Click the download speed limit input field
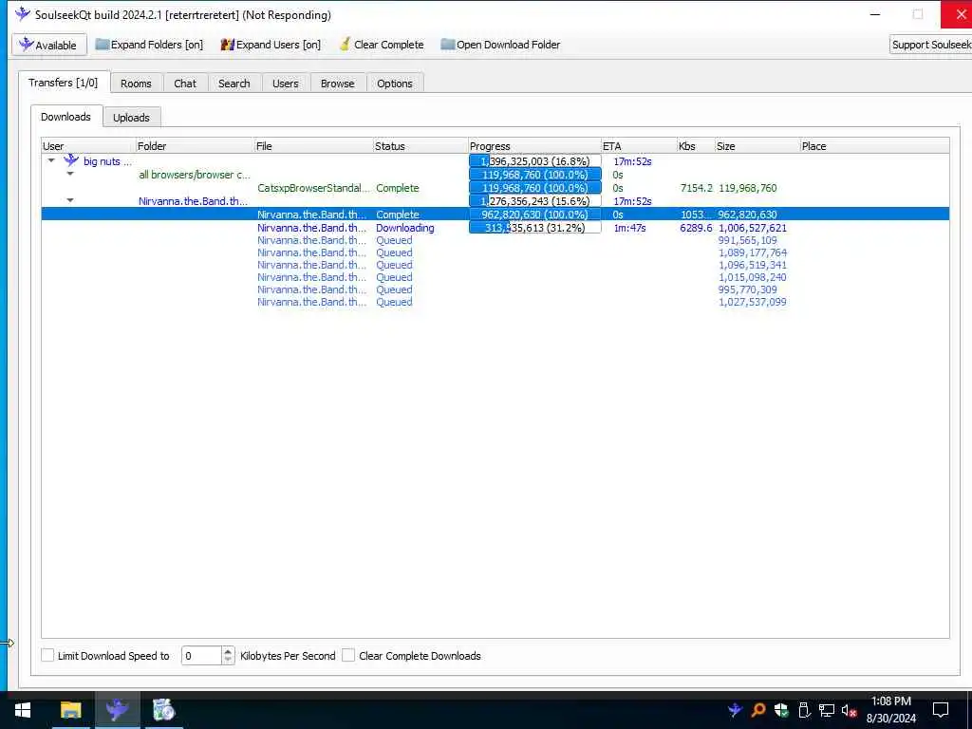The width and height of the screenshot is (972, 729). point(201,655)
